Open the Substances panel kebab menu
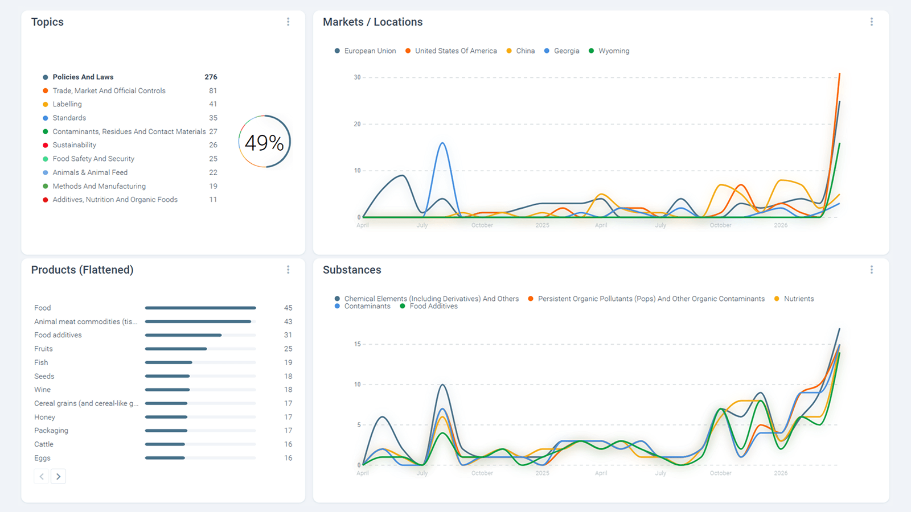911x512 pixels. click(871, 270)
